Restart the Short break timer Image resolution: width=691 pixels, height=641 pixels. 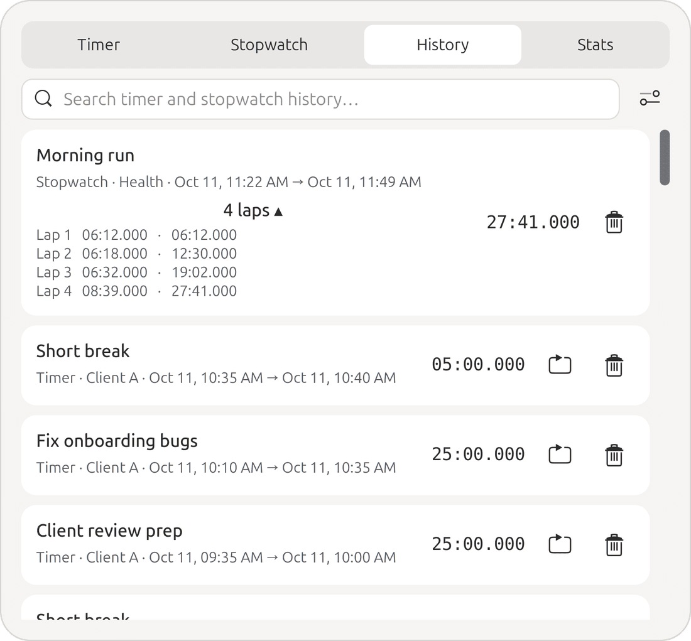(x=560, y=365)
